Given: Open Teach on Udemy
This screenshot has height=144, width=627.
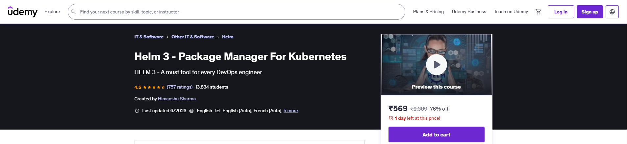Looking at the screenshot, I should tap(511, 11).
